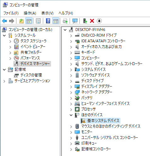The width and height of the screenshot is (150, 156).
Task: Open the ファイル(F) menu
Action: pos(11,13)
